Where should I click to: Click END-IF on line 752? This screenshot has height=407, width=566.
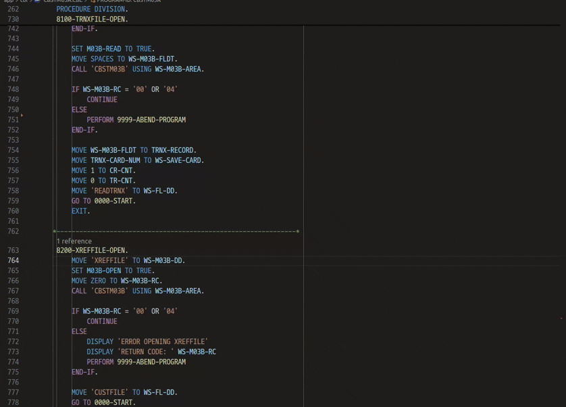pyautogui.click(x=84, y=130)
